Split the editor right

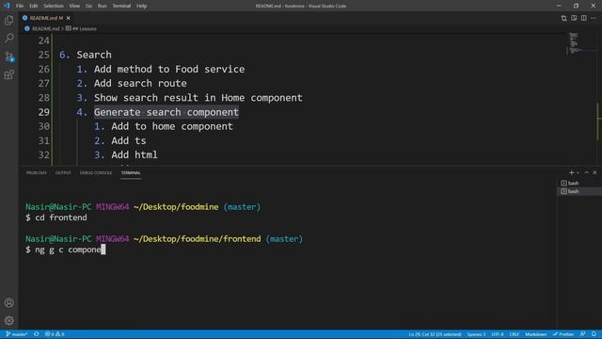point(583,18)
